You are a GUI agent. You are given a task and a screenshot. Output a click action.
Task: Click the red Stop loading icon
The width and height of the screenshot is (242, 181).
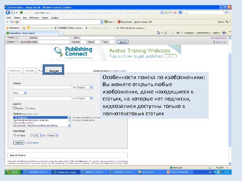pyautogui.click(x=175, y=12)
